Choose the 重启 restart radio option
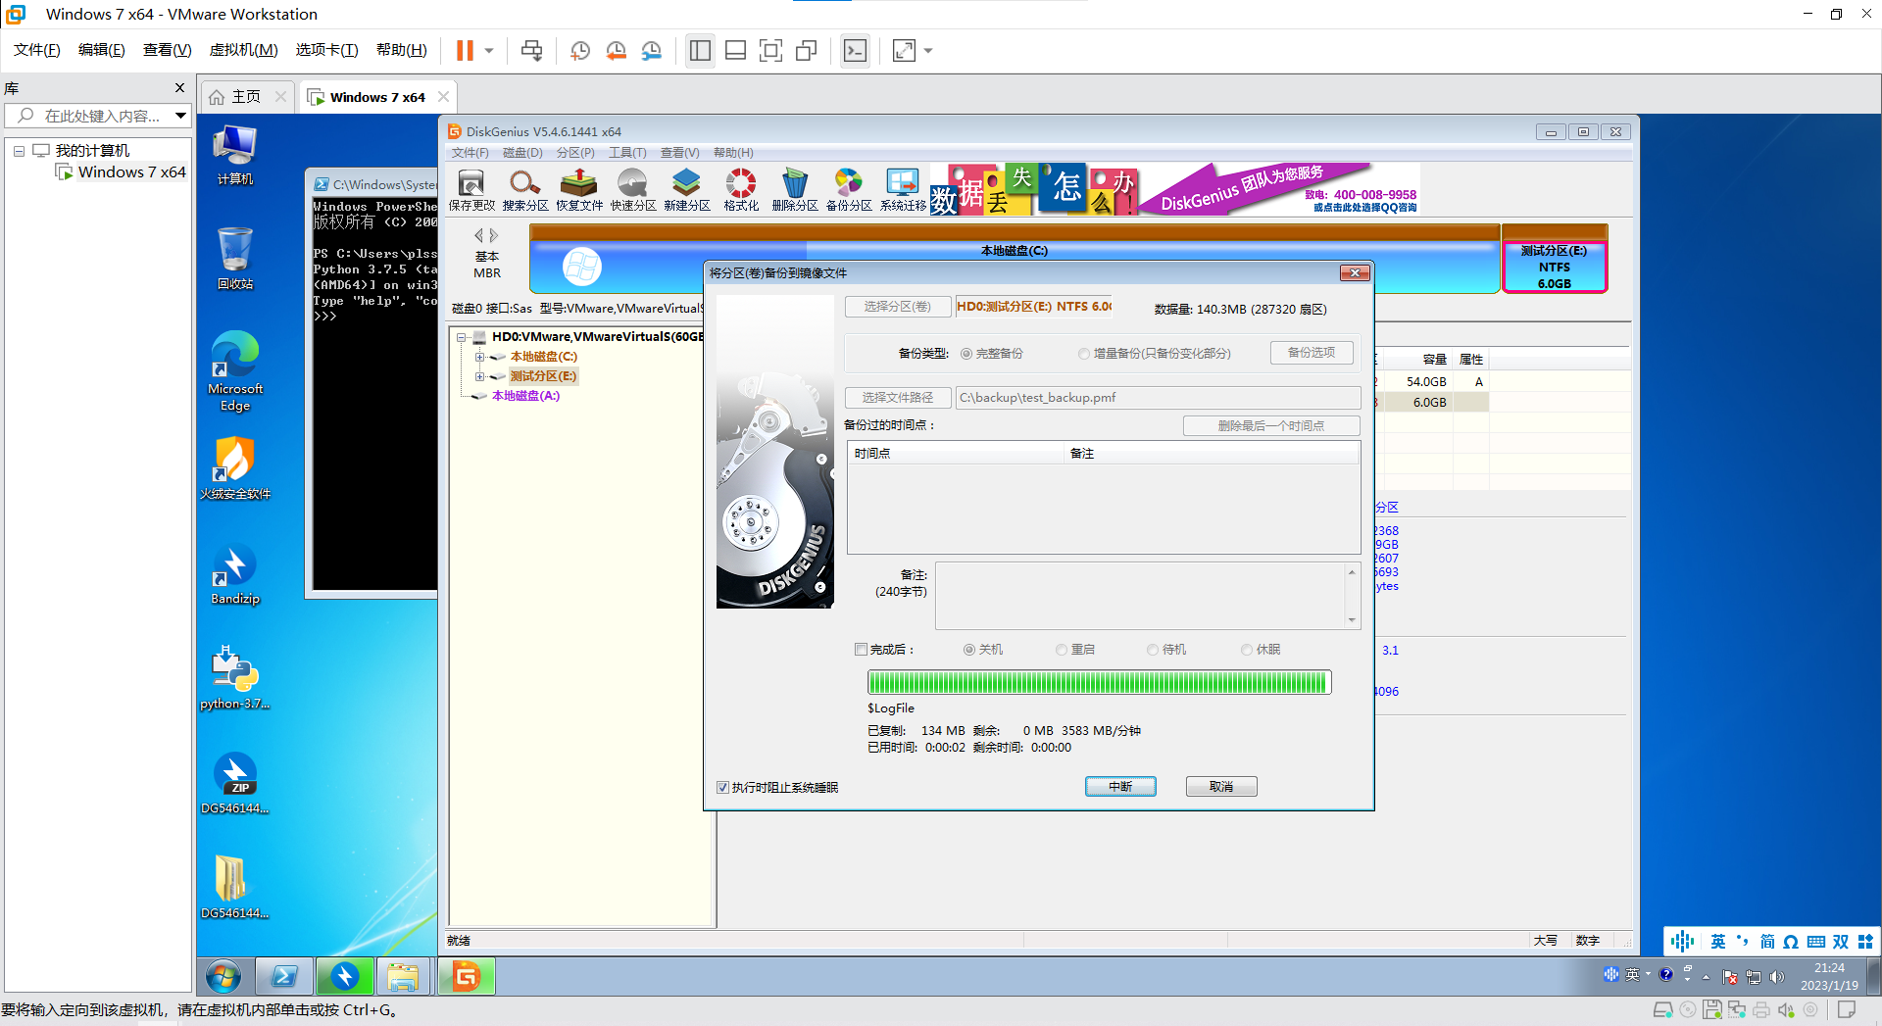The width and height of the screenshot is (1882, 1026). pos(1062,650)
